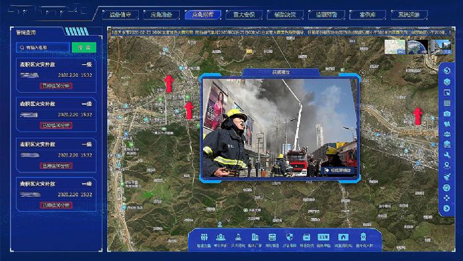The width and height of the screenshot is (463, 261).
Task: Open the wrench tools icon in right toolbar
Action: (446, 155)
